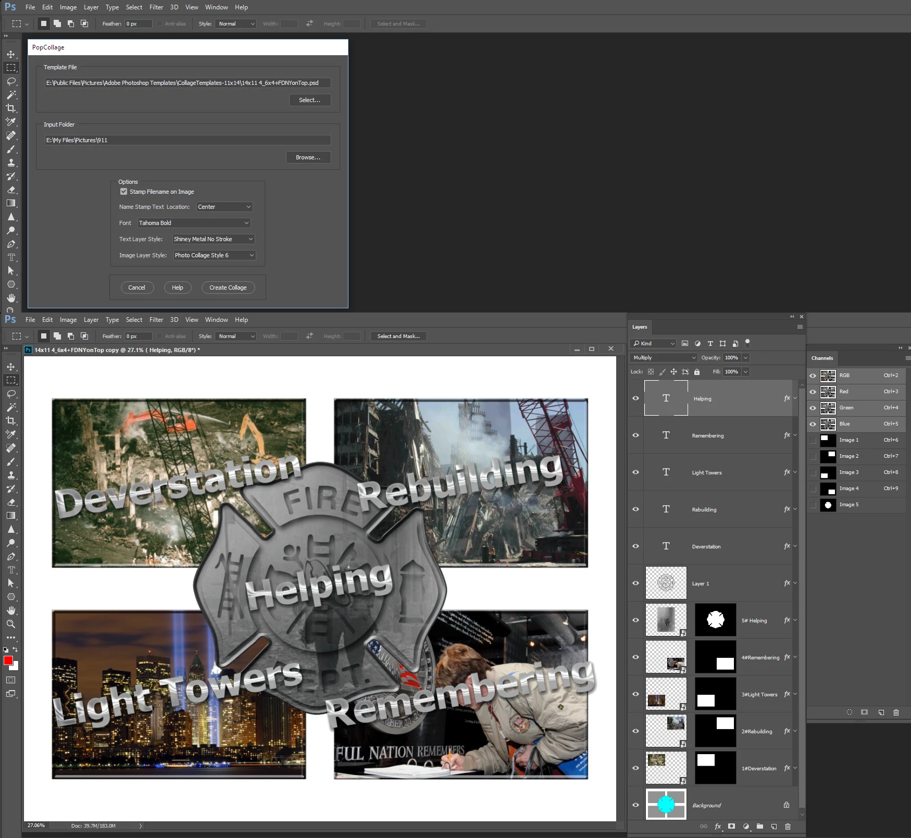Viewport: 911px width, 838px height.
Task: Select the Magic Wand tool in lower toolbar
Action: (10, 407)
